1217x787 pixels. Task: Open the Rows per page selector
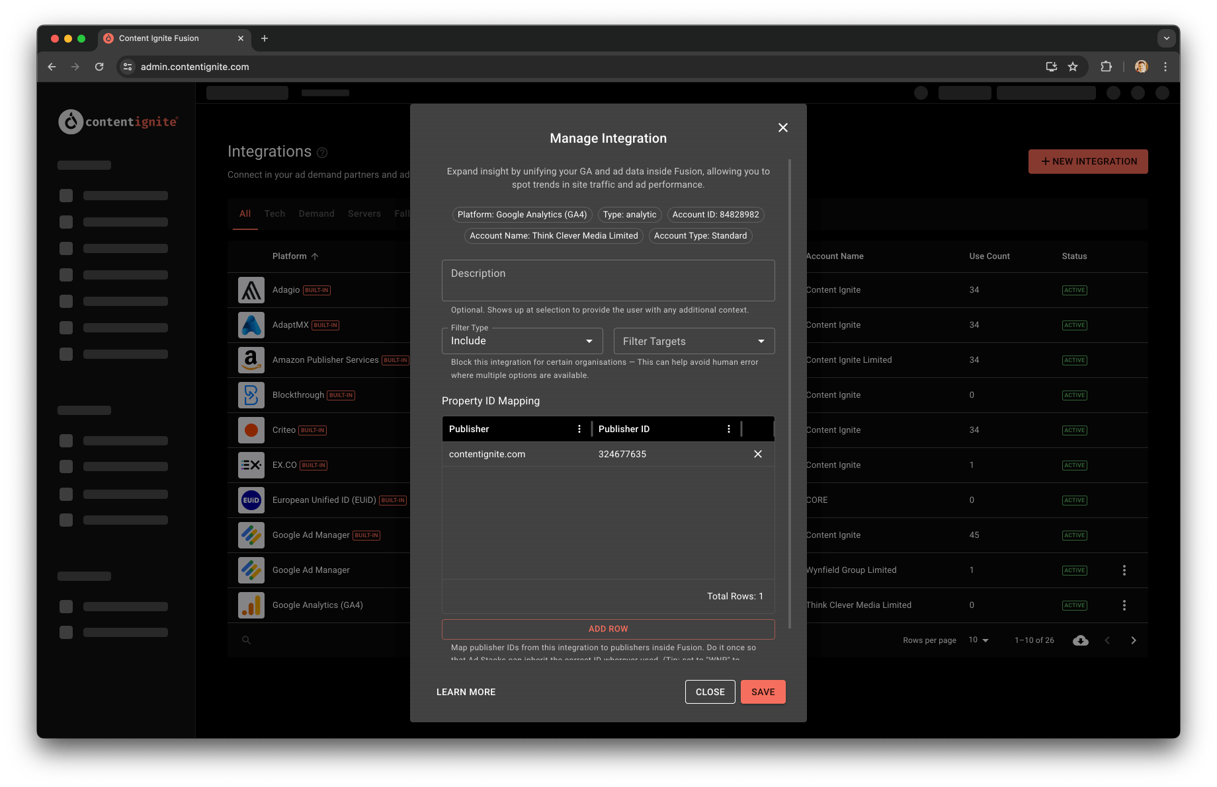click(x=978, y=640)
